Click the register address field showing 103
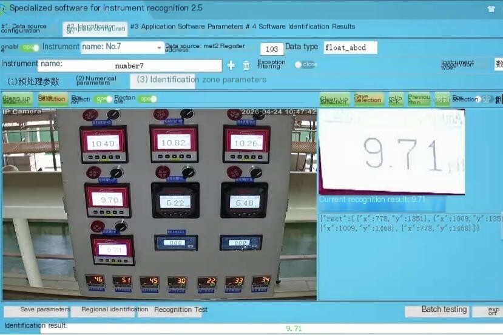This screenshot has height=335, width=503. (271, 49)
